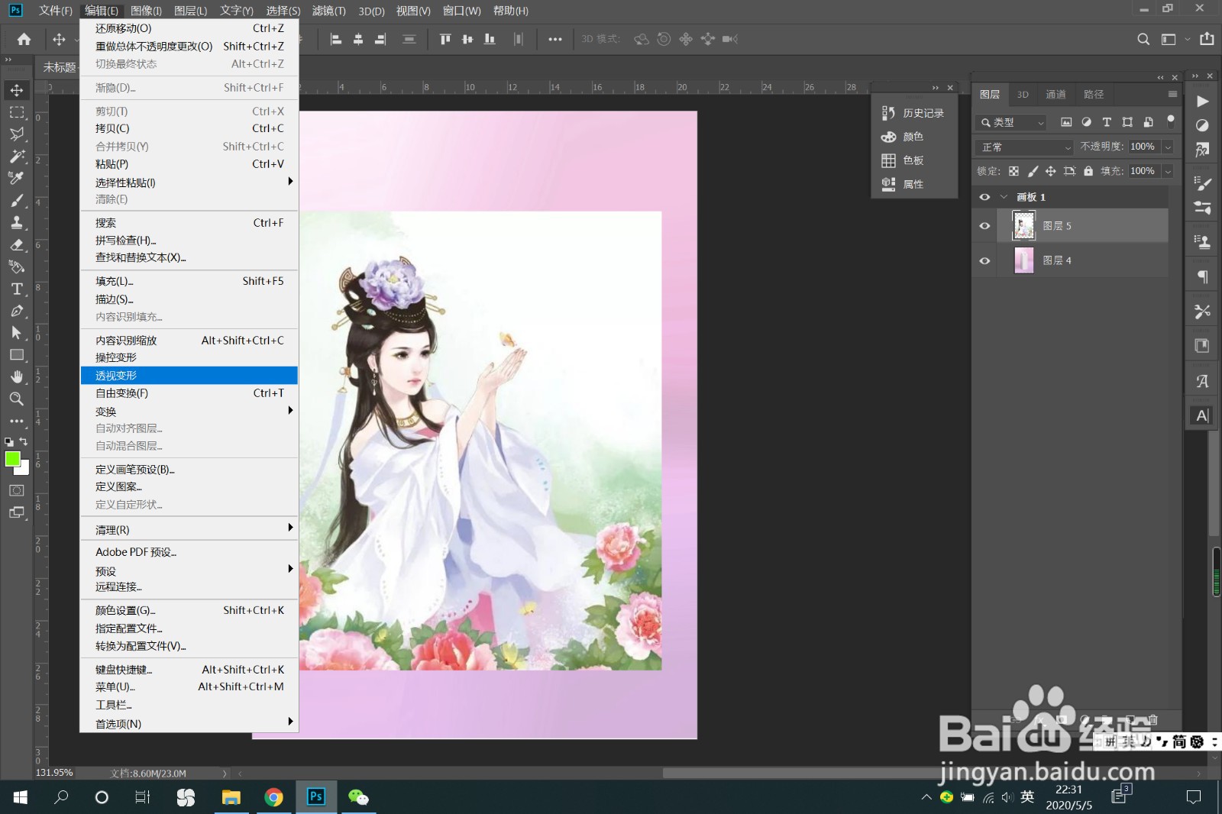Select 图层 4 thumbnail

pos(1023,260)
